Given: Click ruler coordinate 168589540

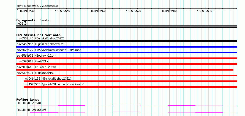Looking at the screenshot, I should coord(27,11).
